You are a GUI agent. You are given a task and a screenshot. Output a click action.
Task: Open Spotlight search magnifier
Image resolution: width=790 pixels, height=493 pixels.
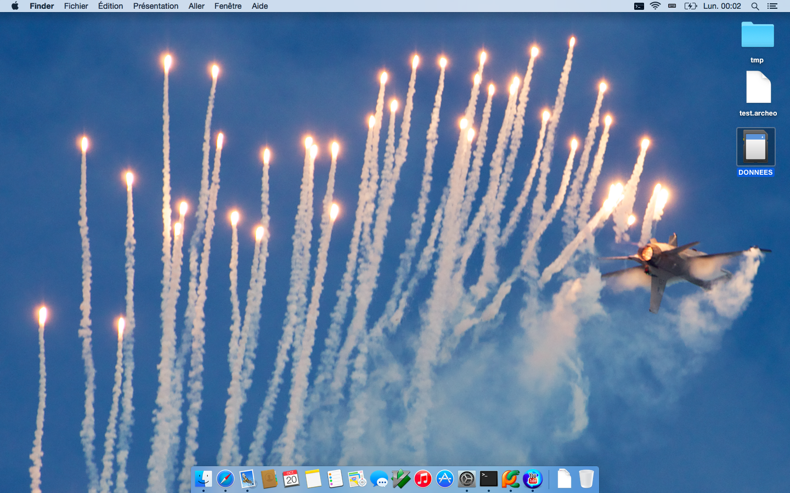pyautogui.click(x=755, y=6)
